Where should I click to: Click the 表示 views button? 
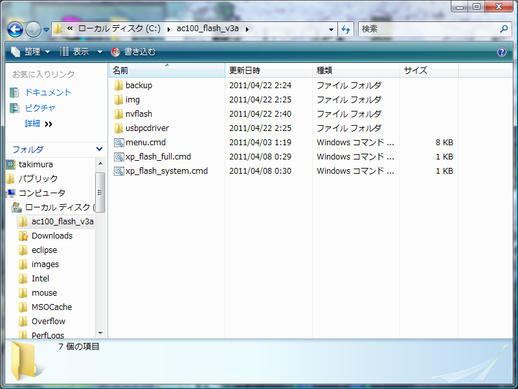pos(74,52)
